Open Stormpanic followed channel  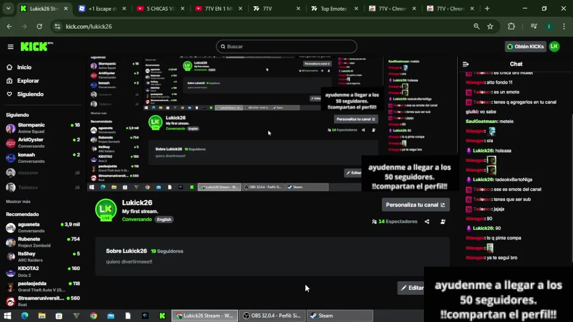[43, 128]
